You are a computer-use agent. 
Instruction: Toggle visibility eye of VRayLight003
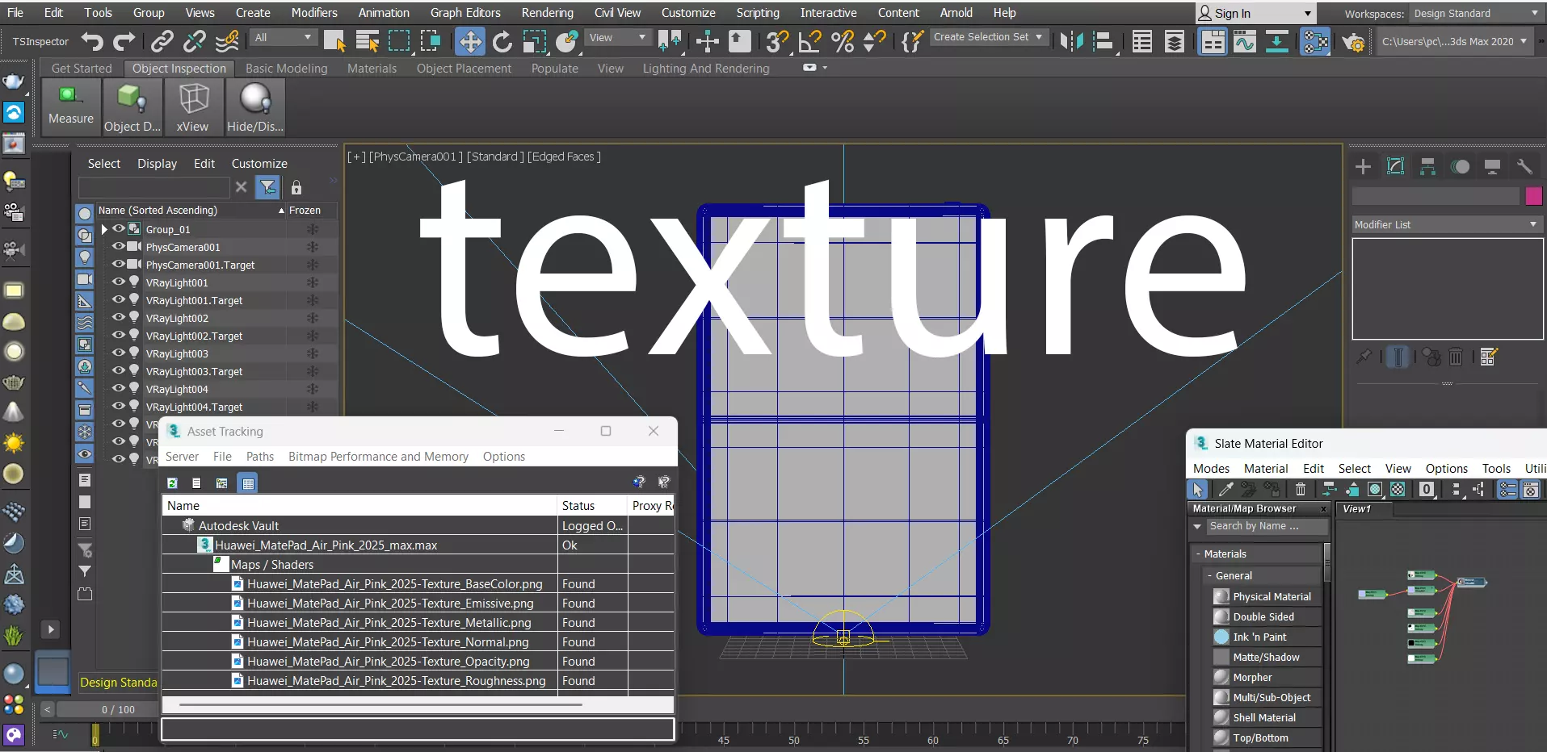[119, 353]
